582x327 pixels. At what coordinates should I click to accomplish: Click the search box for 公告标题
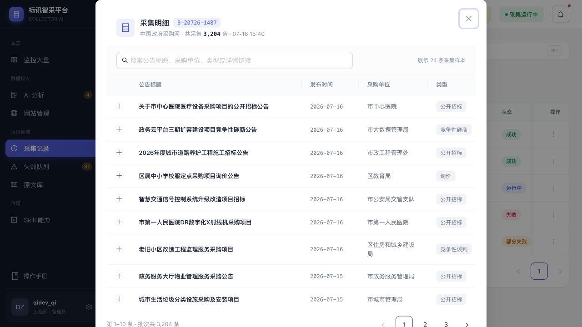click(235, 60)
